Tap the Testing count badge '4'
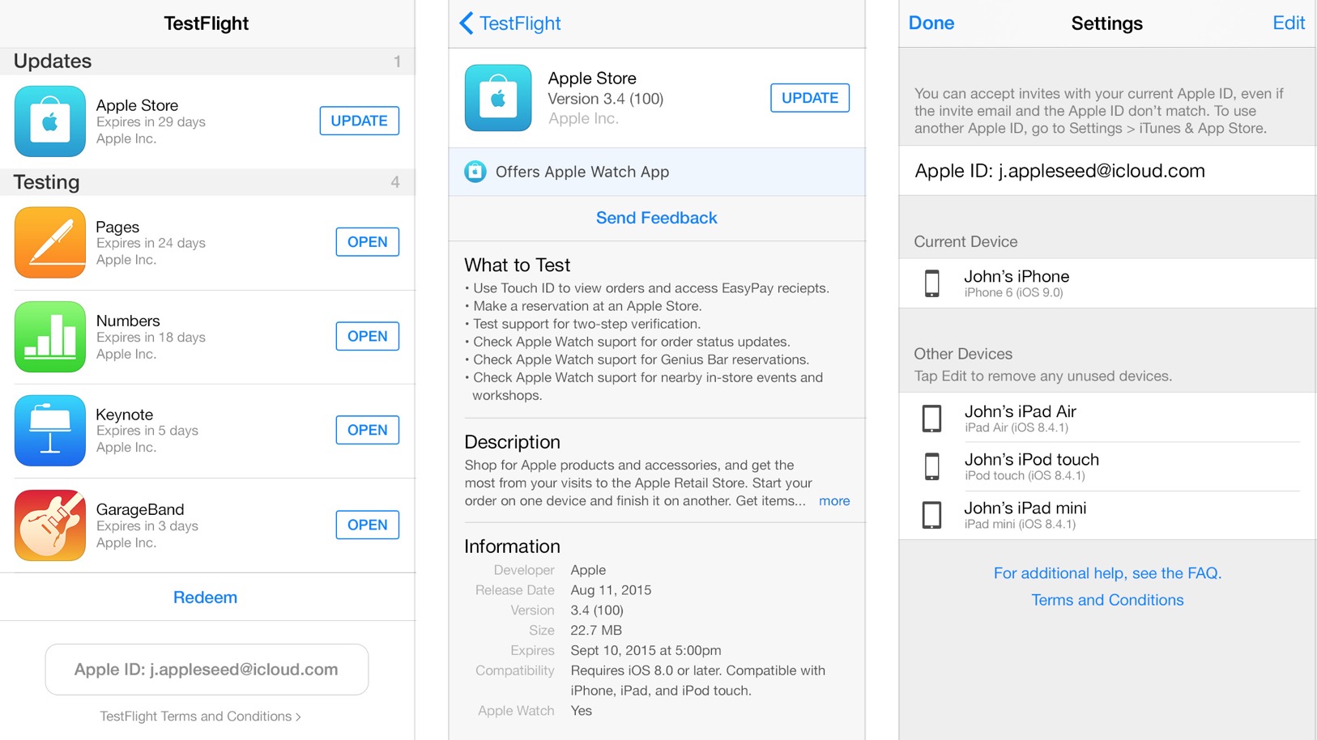 (395, 182)
